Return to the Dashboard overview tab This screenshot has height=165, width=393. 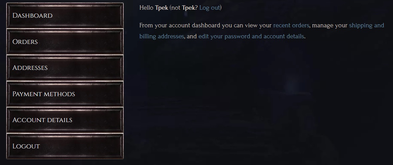tap(65, 16)
